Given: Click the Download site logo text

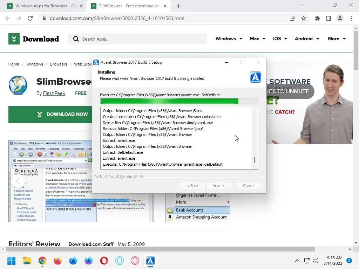Looking at the screenshot, I should [x=41, y=39].
